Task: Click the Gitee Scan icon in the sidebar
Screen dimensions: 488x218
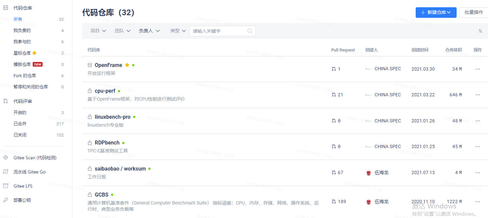Action: pos(6,158)
